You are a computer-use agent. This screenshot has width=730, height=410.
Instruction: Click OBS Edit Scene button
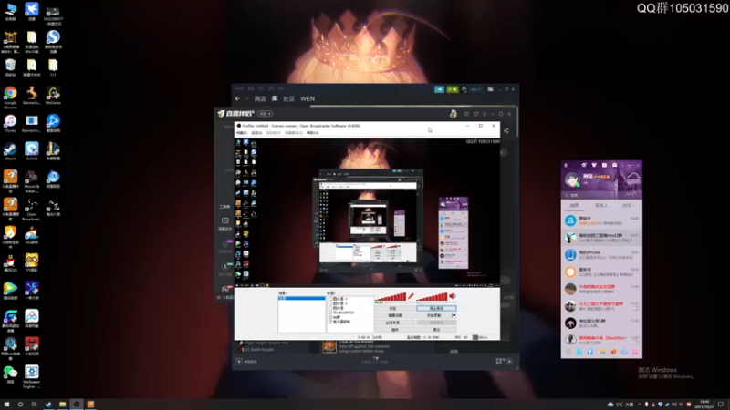point(393,315)
